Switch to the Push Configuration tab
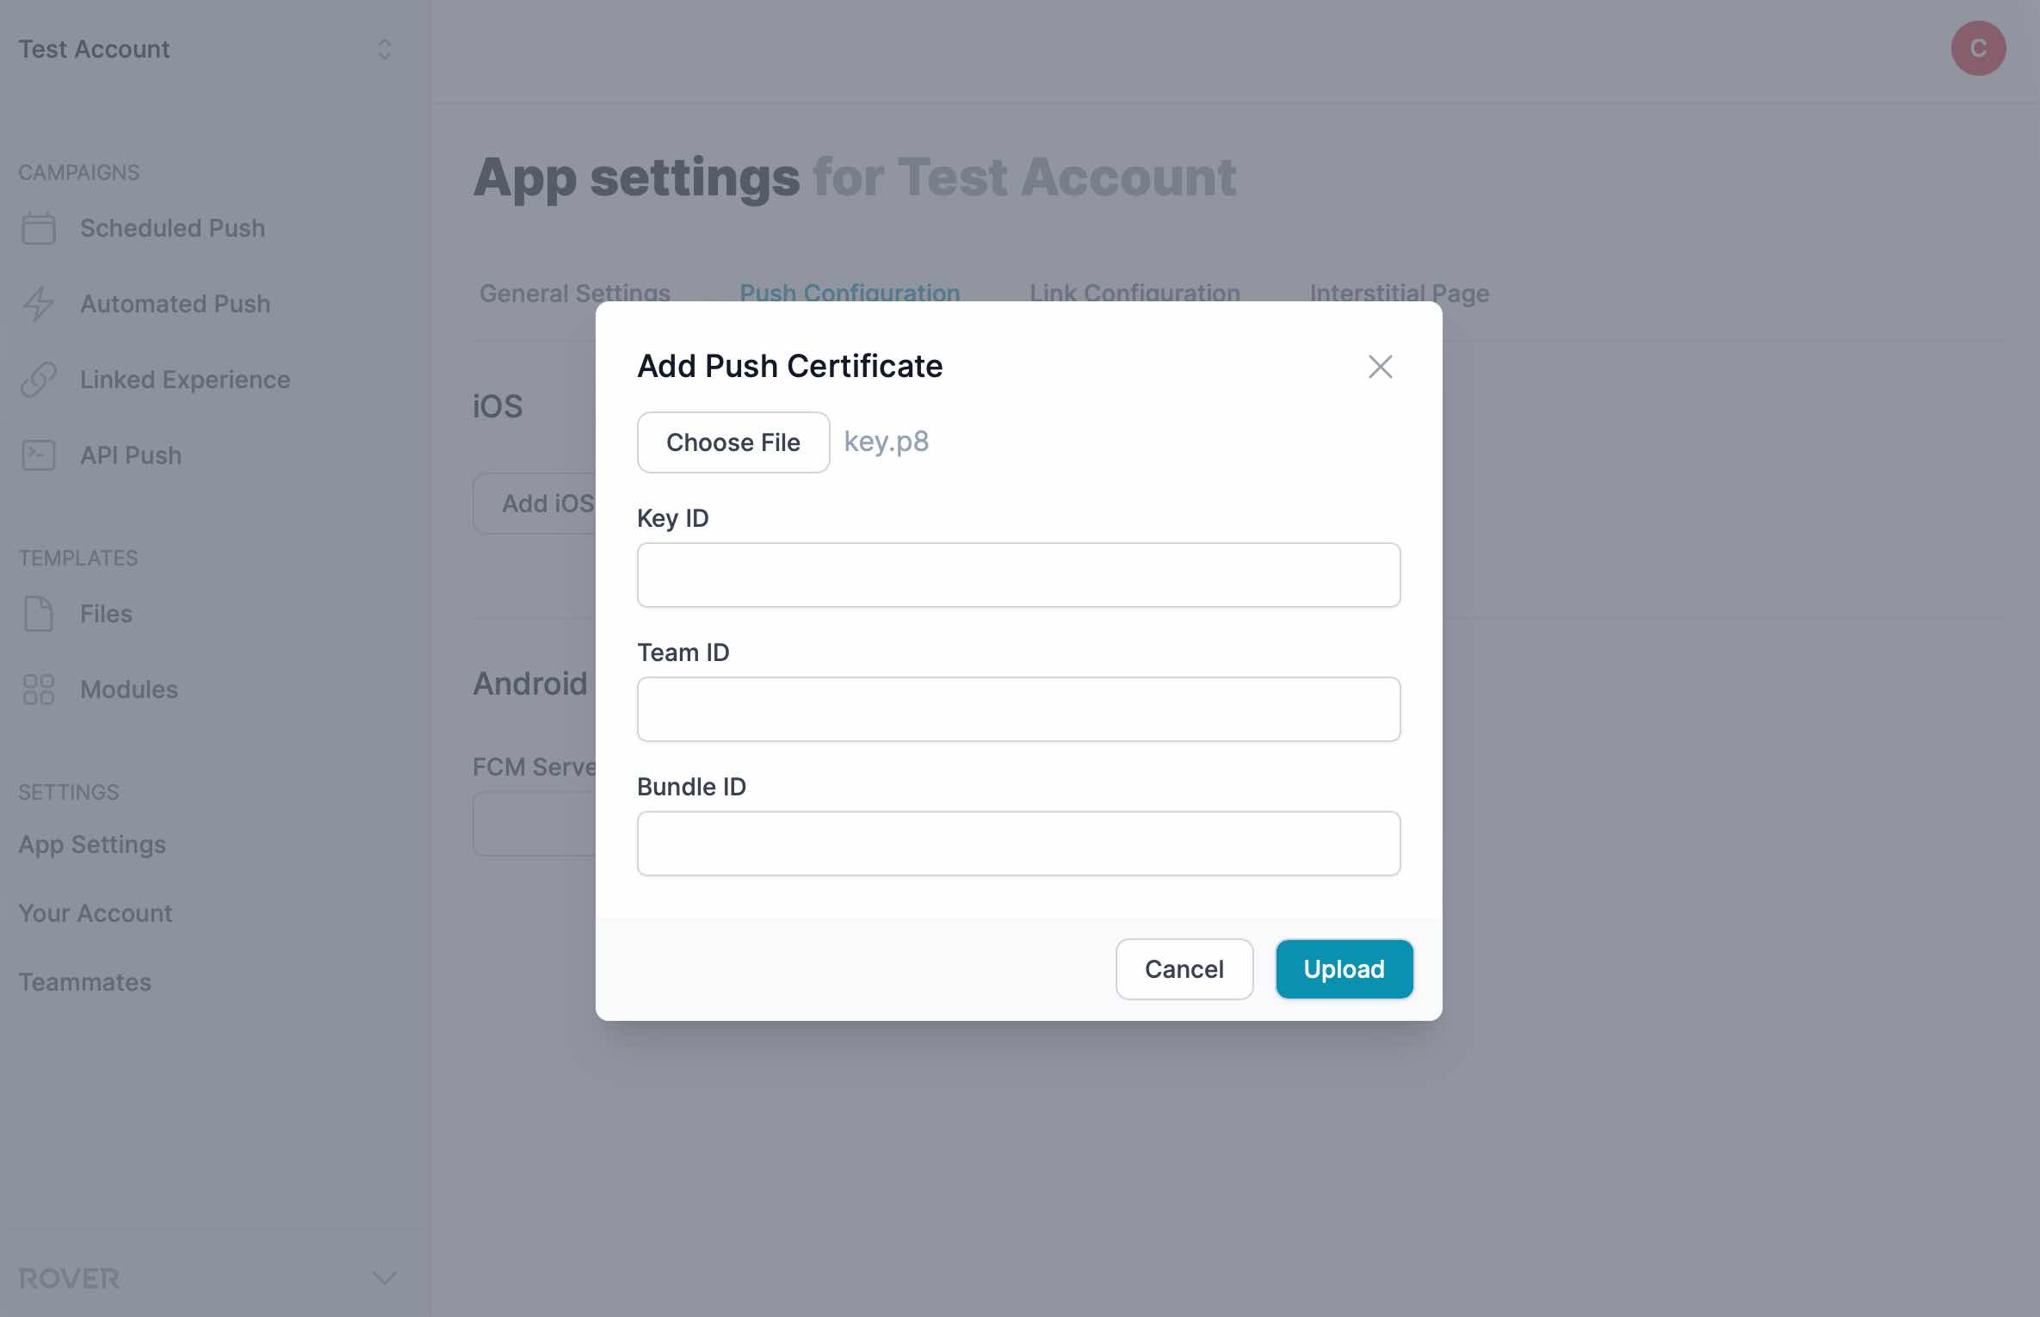The height and width of the screenshot is (1317, 2040). point(850,293)
